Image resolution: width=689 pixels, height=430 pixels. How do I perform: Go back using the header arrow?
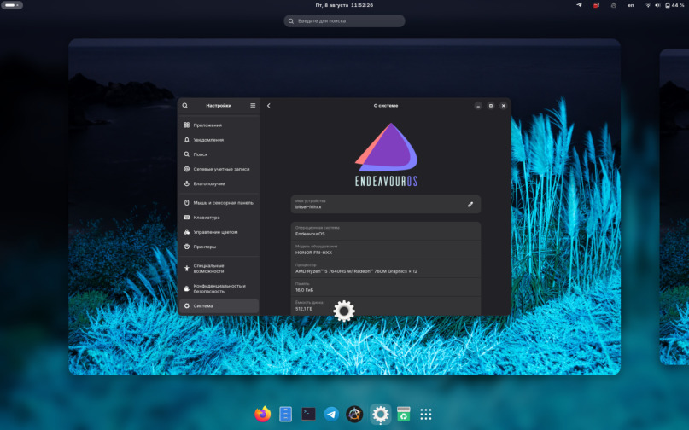point(269,106)
